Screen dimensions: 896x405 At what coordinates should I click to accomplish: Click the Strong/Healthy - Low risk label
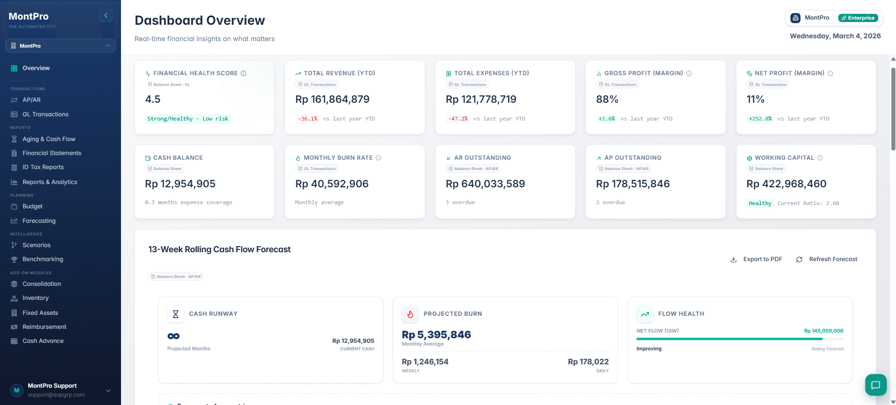[x=188, y=119]
